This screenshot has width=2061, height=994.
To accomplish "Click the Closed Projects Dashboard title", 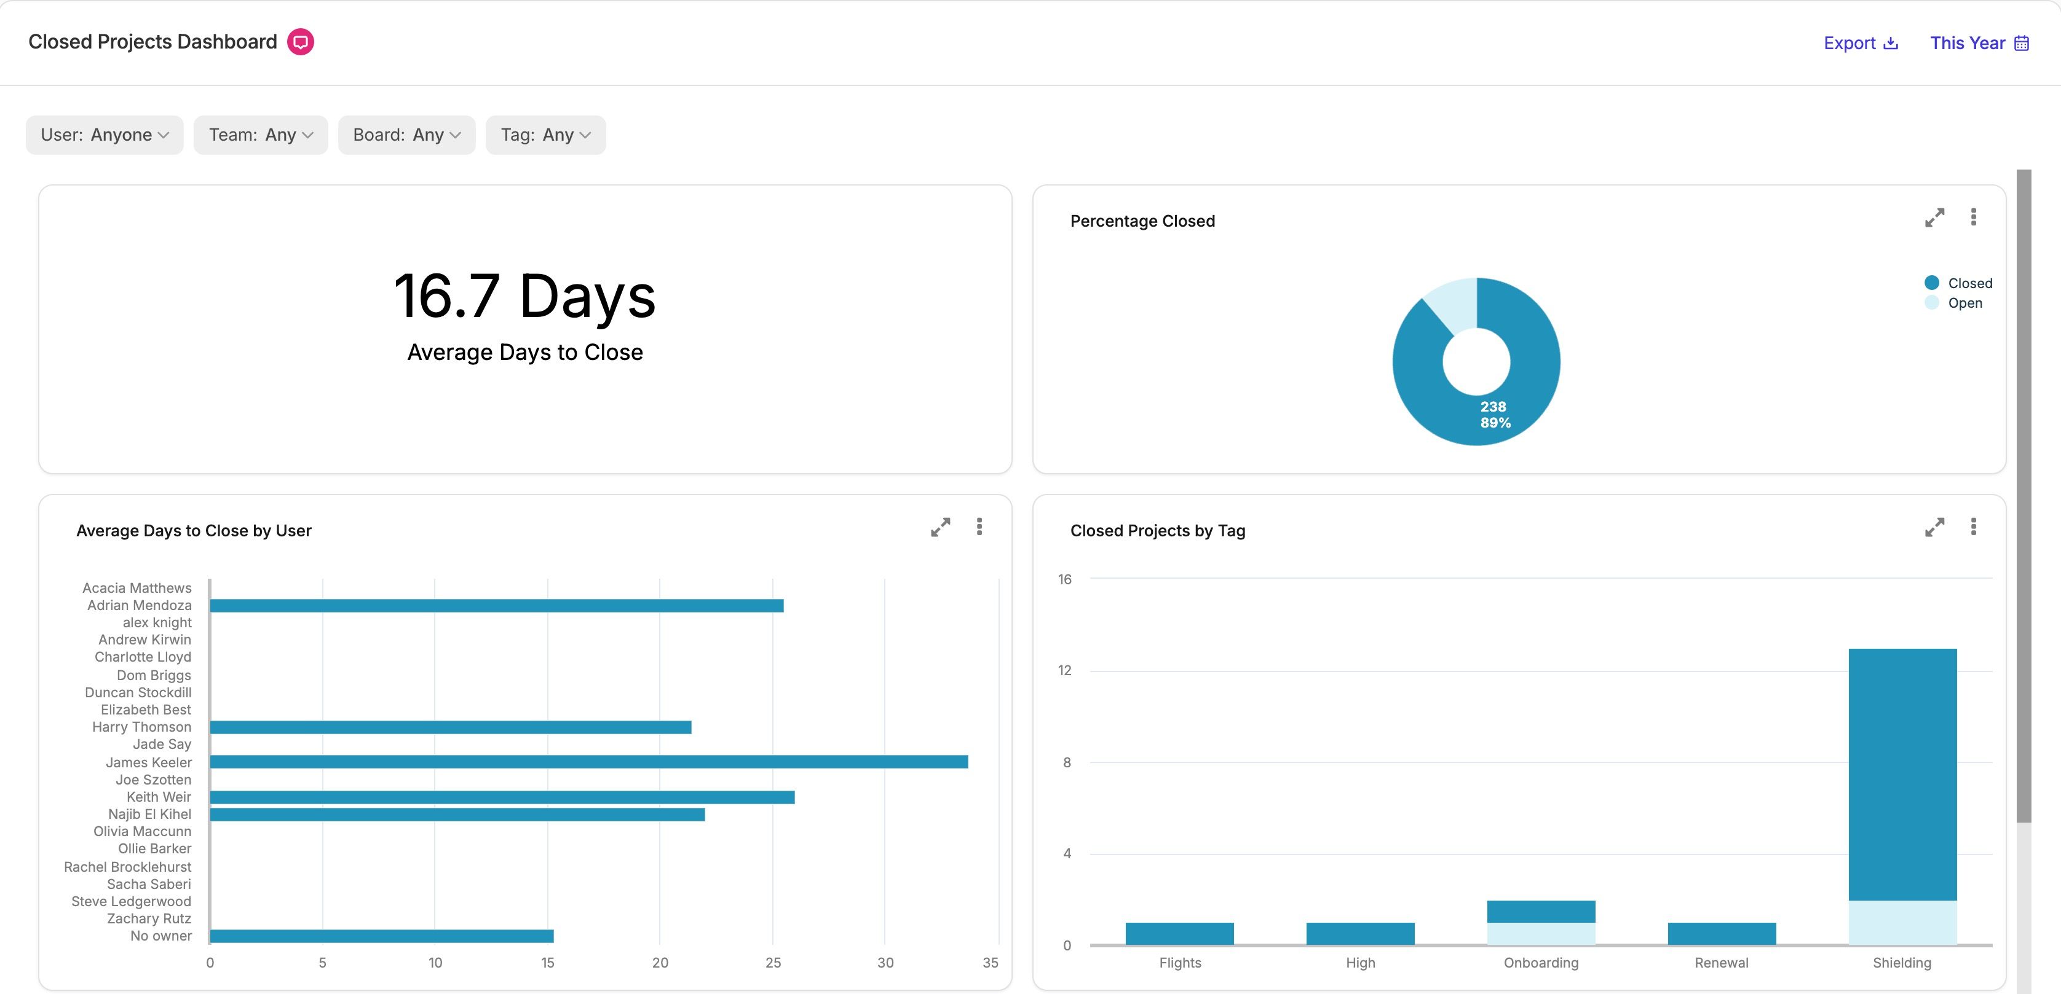I will (153, 42).
